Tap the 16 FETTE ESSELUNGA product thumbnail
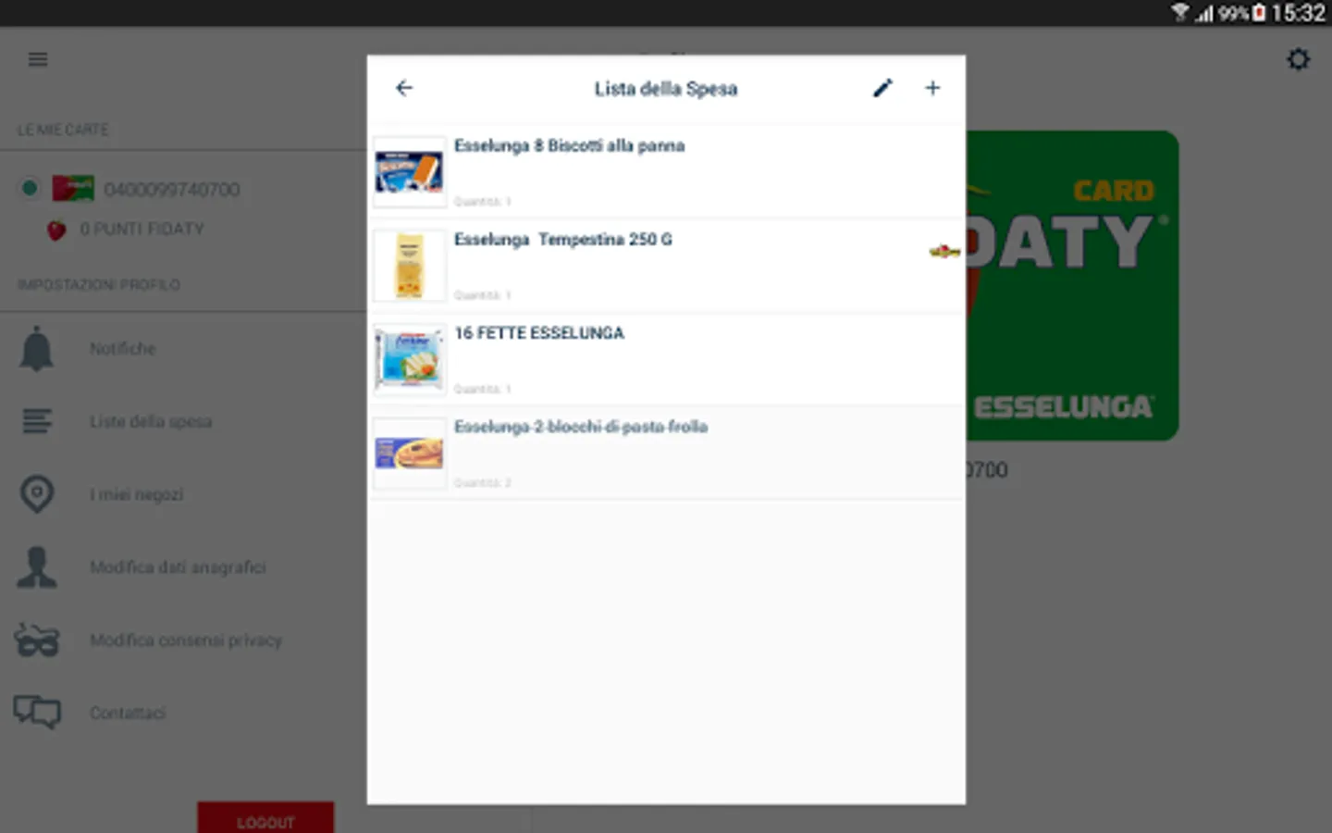1332x833 pixels. click(x=410, y=359)
